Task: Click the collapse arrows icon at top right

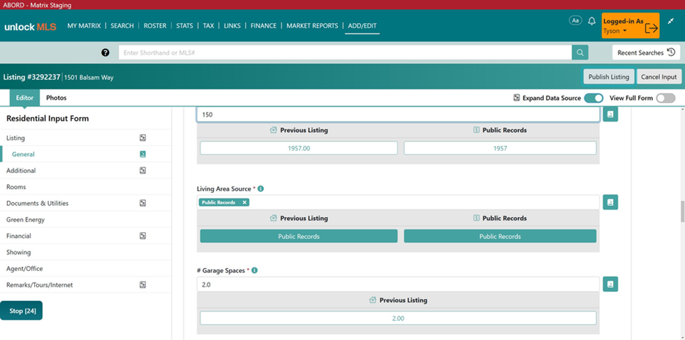Action: click(670, 21)
